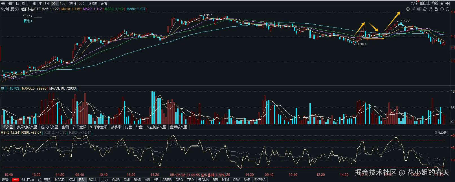Open top toolbar 设置 settings

click(x=104, y=3)
